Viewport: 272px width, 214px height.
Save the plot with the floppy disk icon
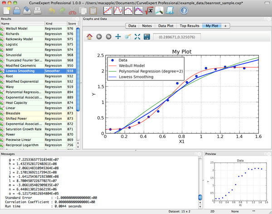pos(147,37)
